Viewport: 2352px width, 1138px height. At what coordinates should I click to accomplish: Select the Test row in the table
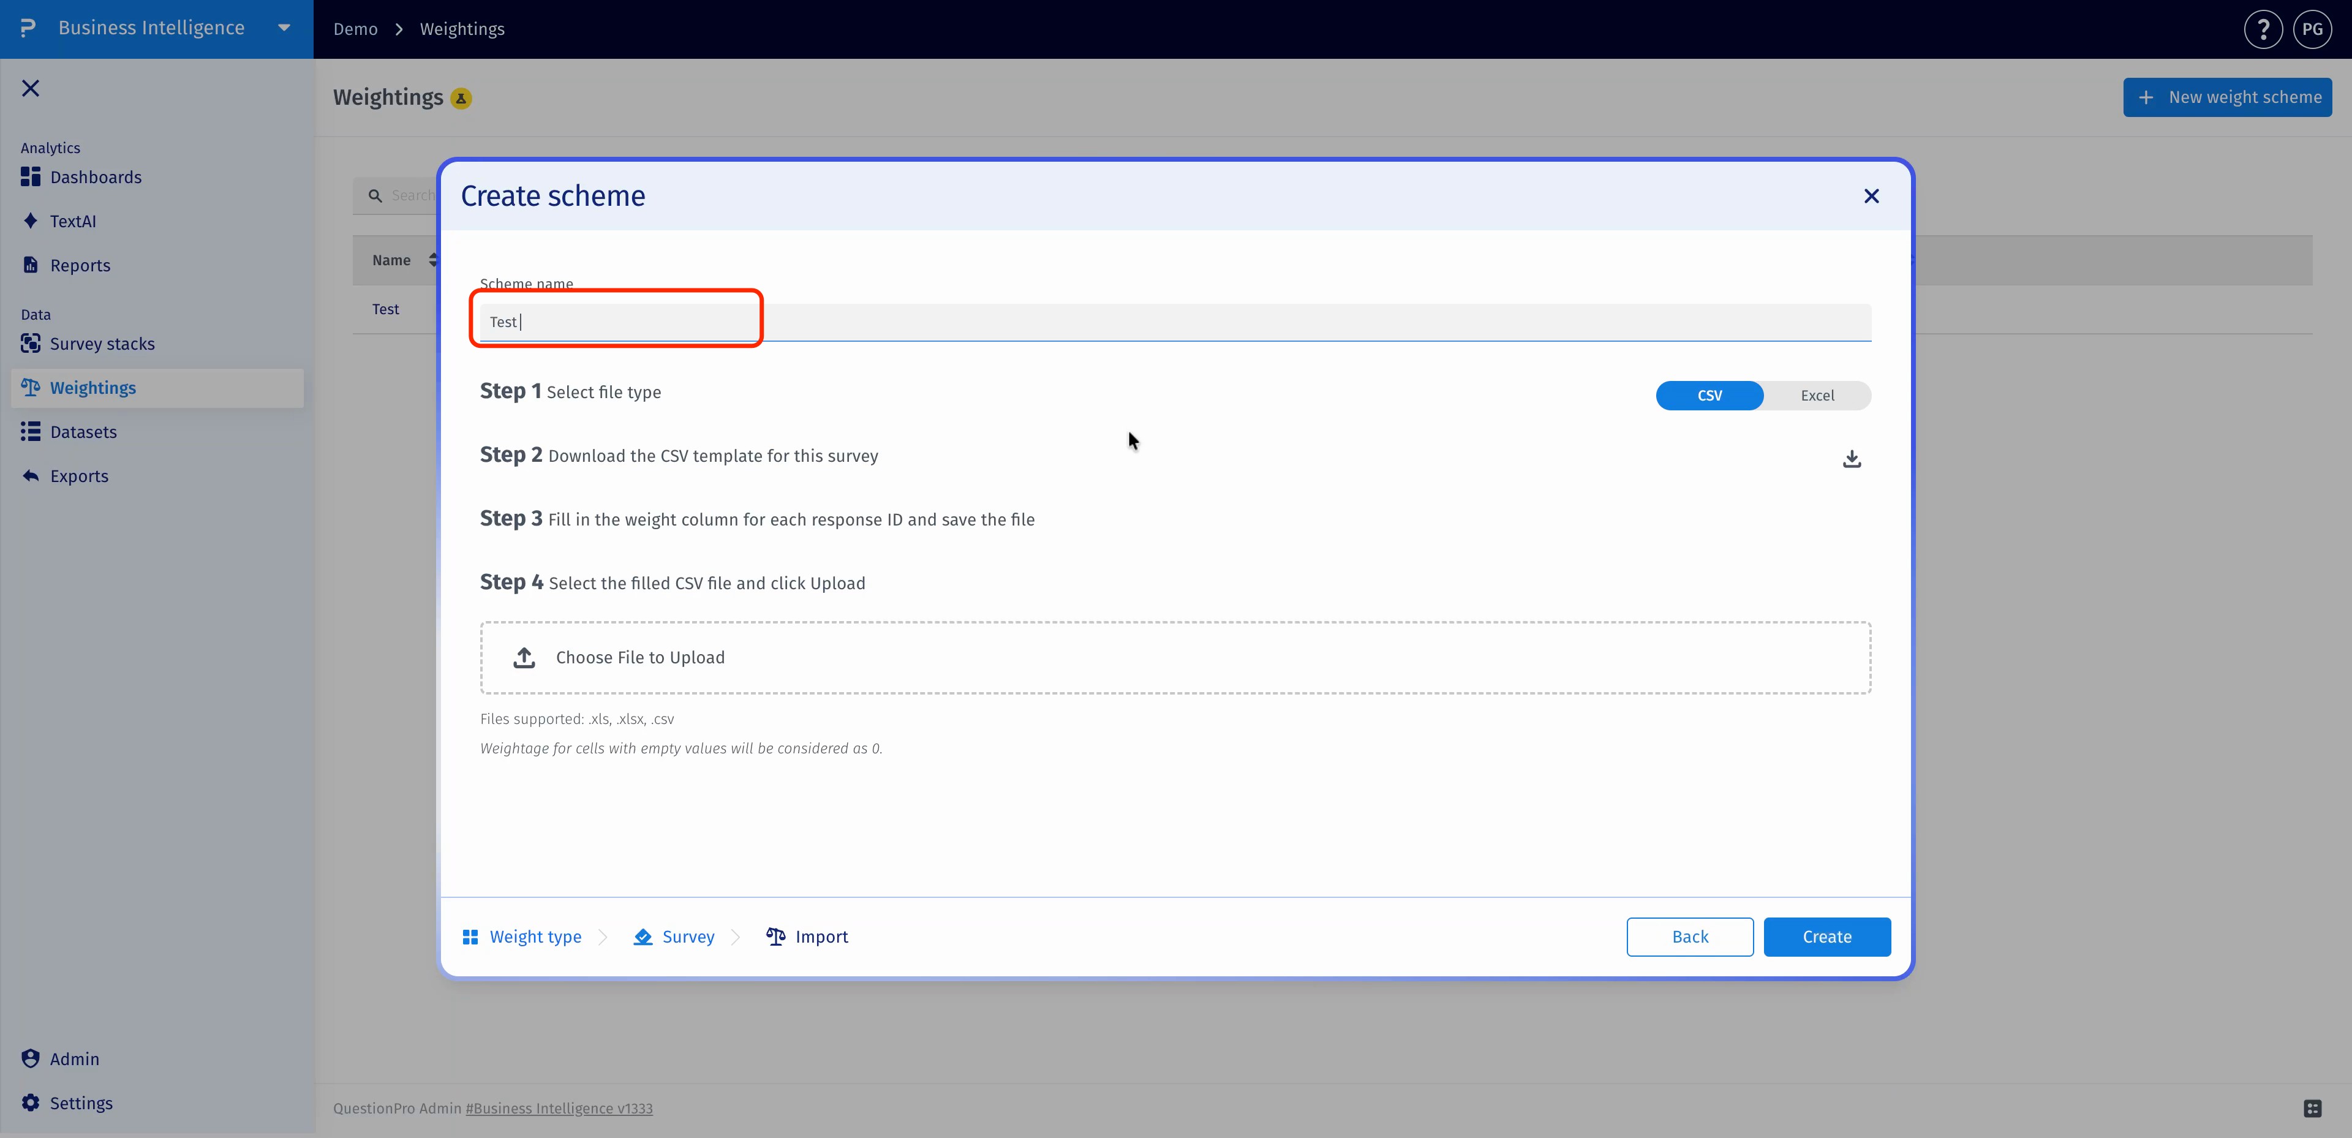(385, 310)
